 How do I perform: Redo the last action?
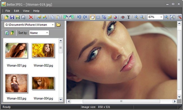point(85,17)
